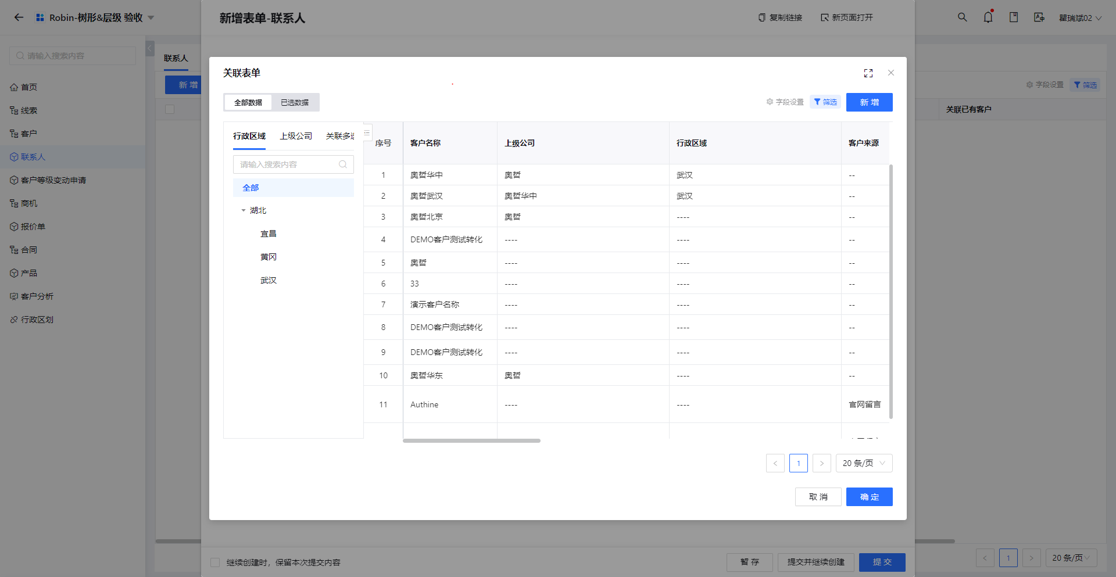Open the user account 瞿瑞斌02 dropdown
Screen dimensions: 1116x577
pyautogui.click(x=1081, y=18)
